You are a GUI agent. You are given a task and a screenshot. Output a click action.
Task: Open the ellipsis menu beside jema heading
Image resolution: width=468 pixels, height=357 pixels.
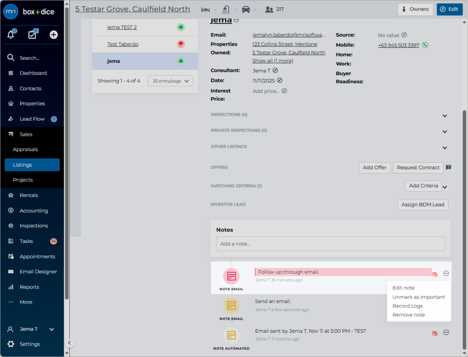pos(236,20)
